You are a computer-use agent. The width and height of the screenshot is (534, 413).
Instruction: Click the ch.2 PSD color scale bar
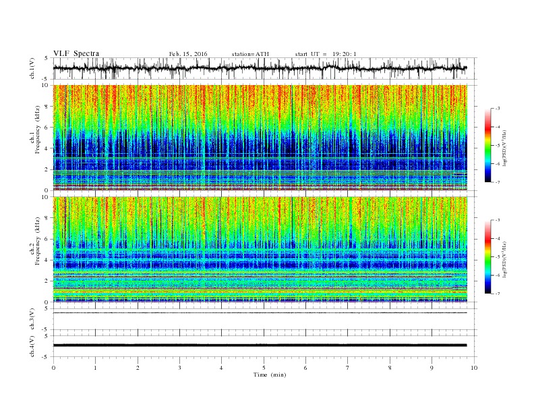coord(488,257)
